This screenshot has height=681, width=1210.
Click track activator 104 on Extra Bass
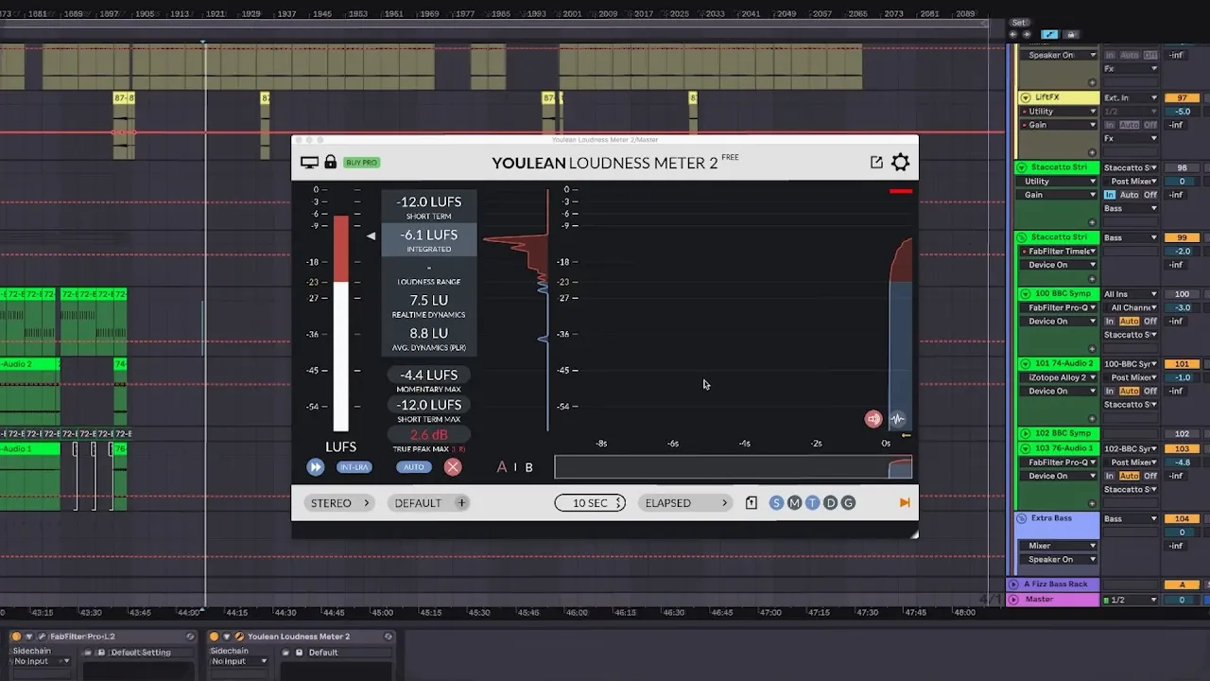click(1182, 519)
